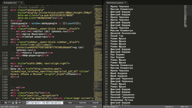
Task: Toggle wrap-around search icon
Action: pyautogui.click(x=13, y=103)
